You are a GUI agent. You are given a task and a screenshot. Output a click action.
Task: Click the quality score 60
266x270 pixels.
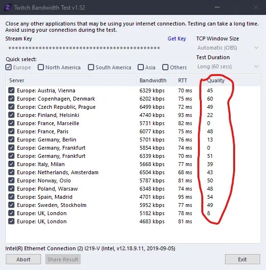pyautogui.click(x=210, y=99)
